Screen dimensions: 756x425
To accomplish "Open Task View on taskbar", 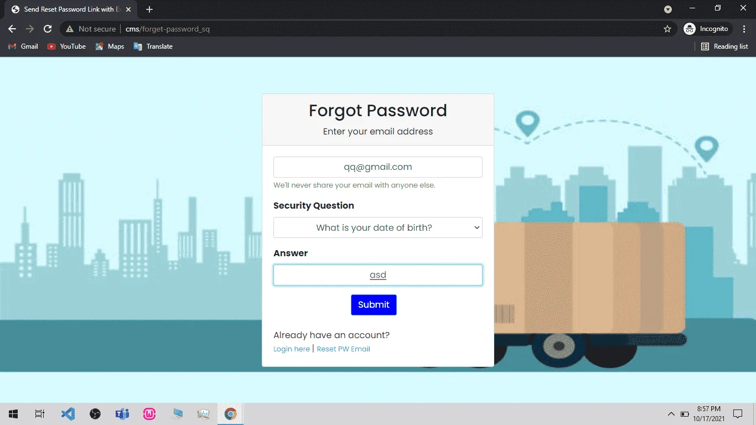I will tap(40, 414).
